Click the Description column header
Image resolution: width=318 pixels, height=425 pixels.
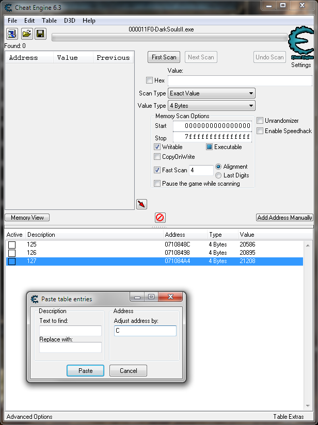tap(94, 235)
